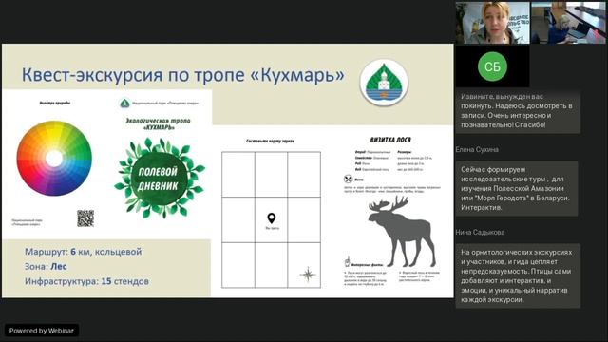This screenshot has width=608, height=342.
Task: Click the green 'ПОЛЕВОЙ ДНЕВНИК' wreath badge
Action: [x=160, y=179]
